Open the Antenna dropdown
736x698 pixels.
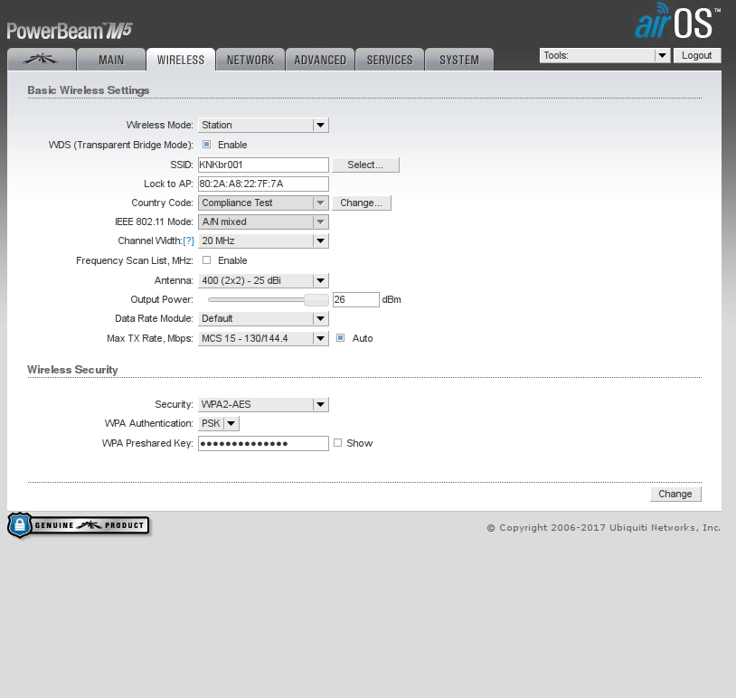coord(263,280)
